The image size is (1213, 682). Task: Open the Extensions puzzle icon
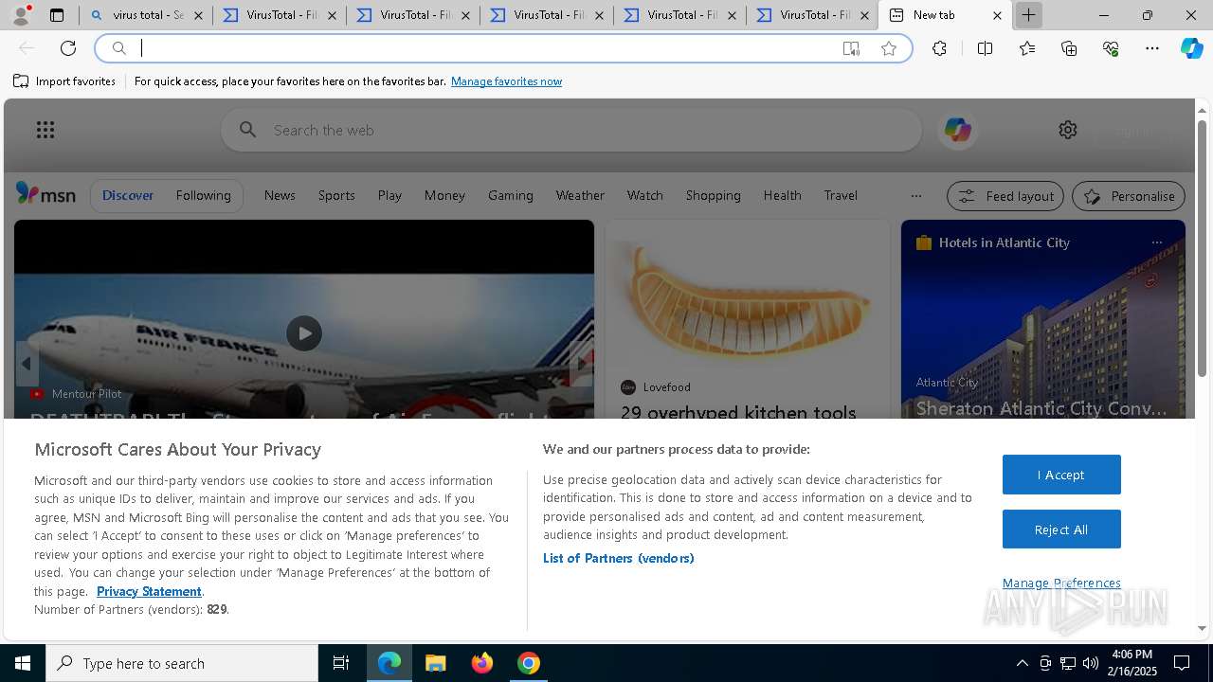pos(939,48)
